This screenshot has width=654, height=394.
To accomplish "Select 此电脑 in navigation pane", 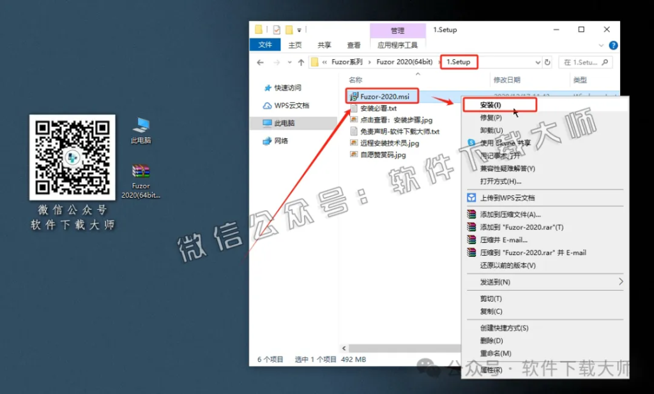I will (x=278, y=123).
